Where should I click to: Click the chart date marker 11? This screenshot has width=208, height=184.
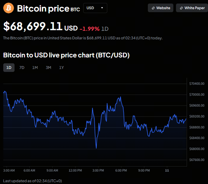click(167, 170)
